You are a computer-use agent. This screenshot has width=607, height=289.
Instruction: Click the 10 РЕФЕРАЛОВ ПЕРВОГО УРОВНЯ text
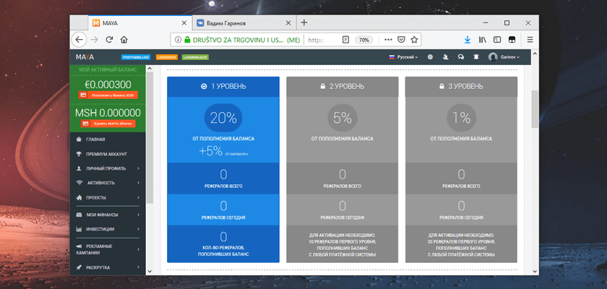pos(343,241)
